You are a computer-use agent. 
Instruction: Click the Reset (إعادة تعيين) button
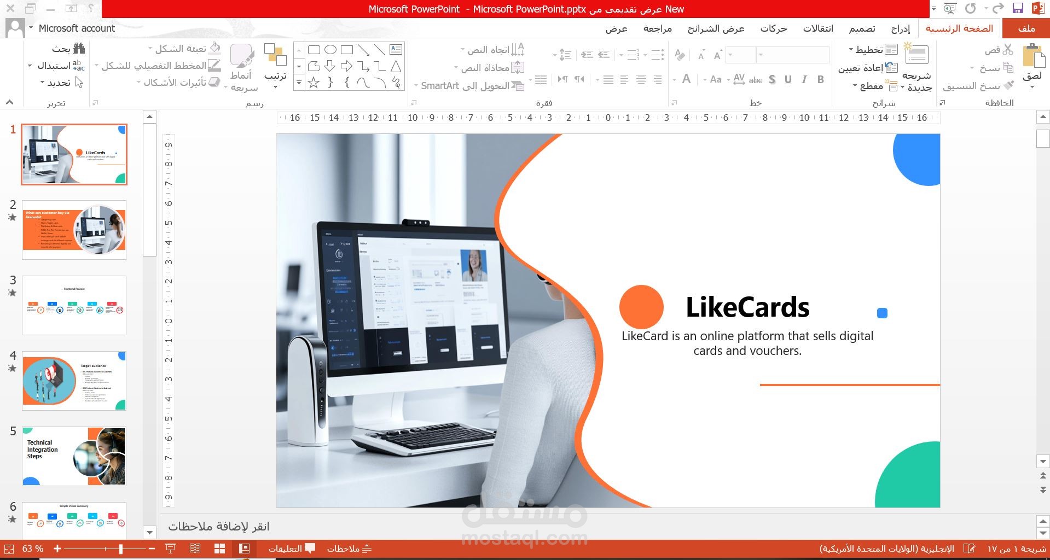[x=868, y=68]
